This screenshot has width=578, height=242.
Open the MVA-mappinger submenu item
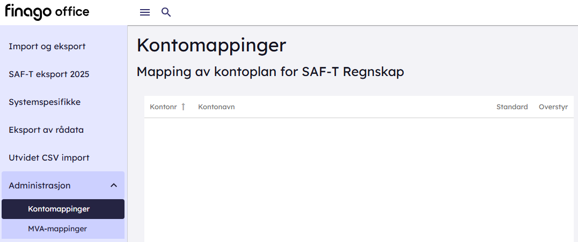(57, 229)
